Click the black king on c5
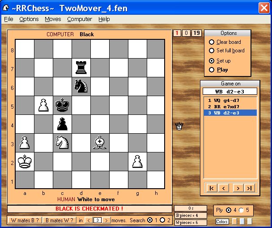272x228 pixels. pyautogui.click(x=62, y=105)
